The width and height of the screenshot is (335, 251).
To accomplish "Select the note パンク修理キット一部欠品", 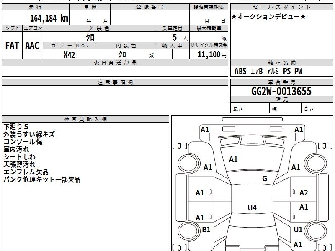I will click(42, 179).
